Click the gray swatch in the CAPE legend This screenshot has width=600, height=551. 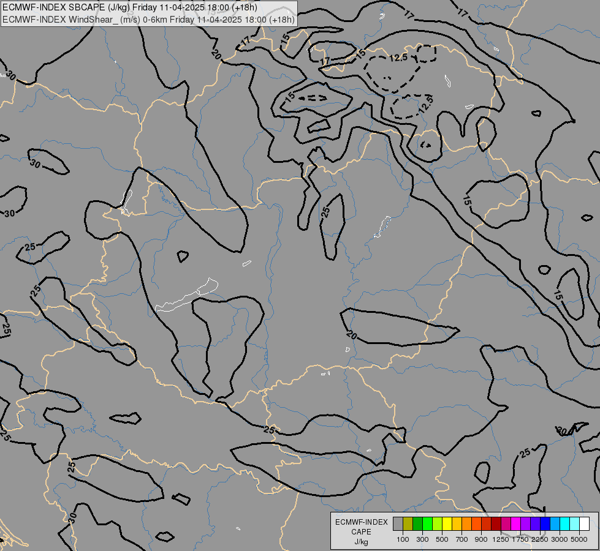click(398, 524)
